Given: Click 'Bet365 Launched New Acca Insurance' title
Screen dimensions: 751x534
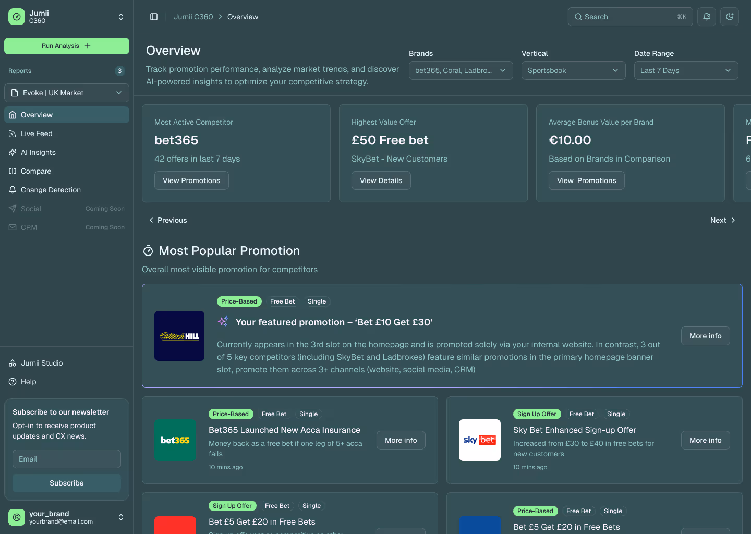Looking at the screenshot, I should click(284, 430).
